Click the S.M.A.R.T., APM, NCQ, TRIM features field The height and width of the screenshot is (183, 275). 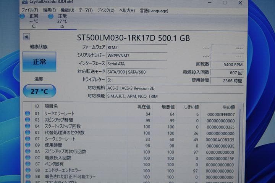(x=175, y=96)
